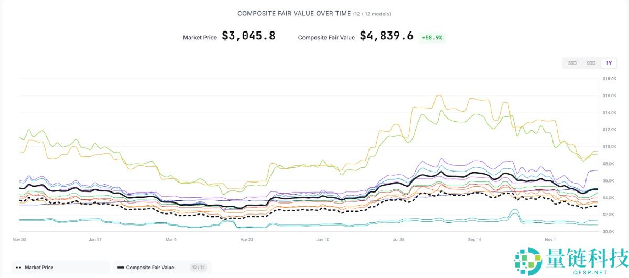Click the Sep 14 x-axis date label
The height and width of the screenshot is (278, 629).
pyautogui.click(x=474, y=239)
